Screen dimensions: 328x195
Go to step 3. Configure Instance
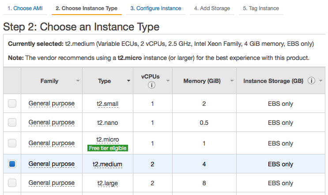[x=156, y=8]
